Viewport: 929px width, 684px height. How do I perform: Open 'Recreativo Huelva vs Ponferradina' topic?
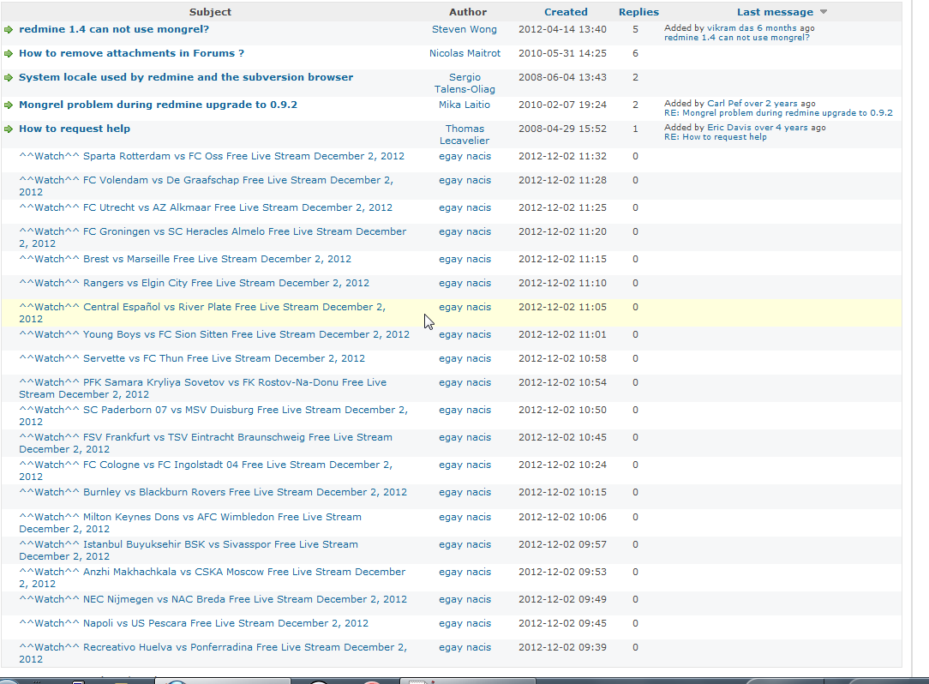point(213,653)
